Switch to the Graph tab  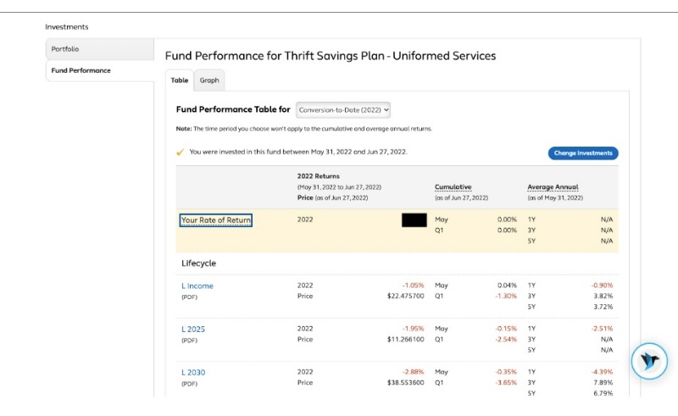click(209, 80)
